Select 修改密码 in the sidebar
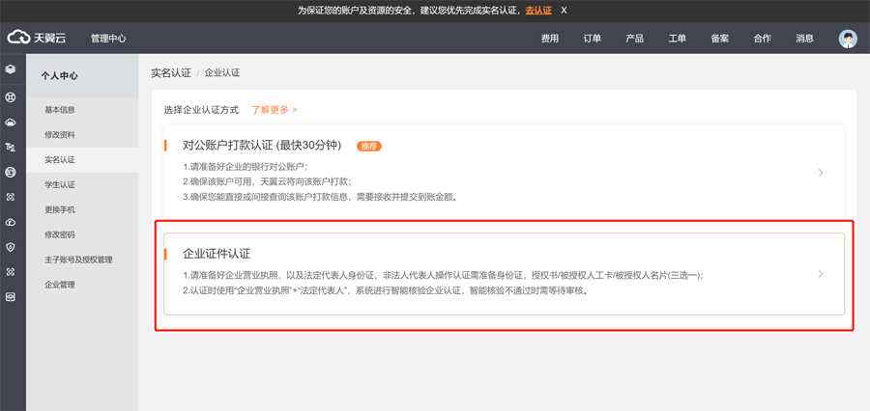 click(x=82, y=234)
